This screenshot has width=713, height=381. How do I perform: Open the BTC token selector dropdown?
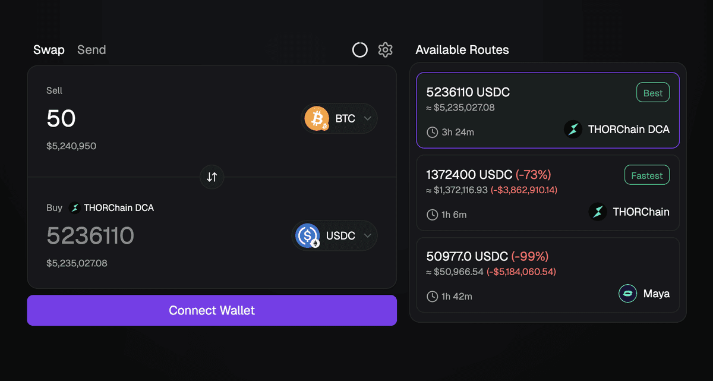click(339, 118)
